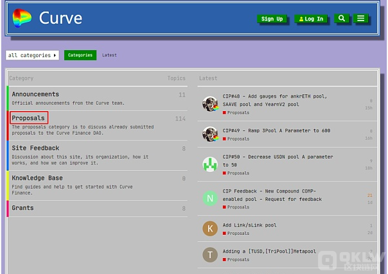Click the N avatar on CIP Feedback topic

(x=210, y=198)
